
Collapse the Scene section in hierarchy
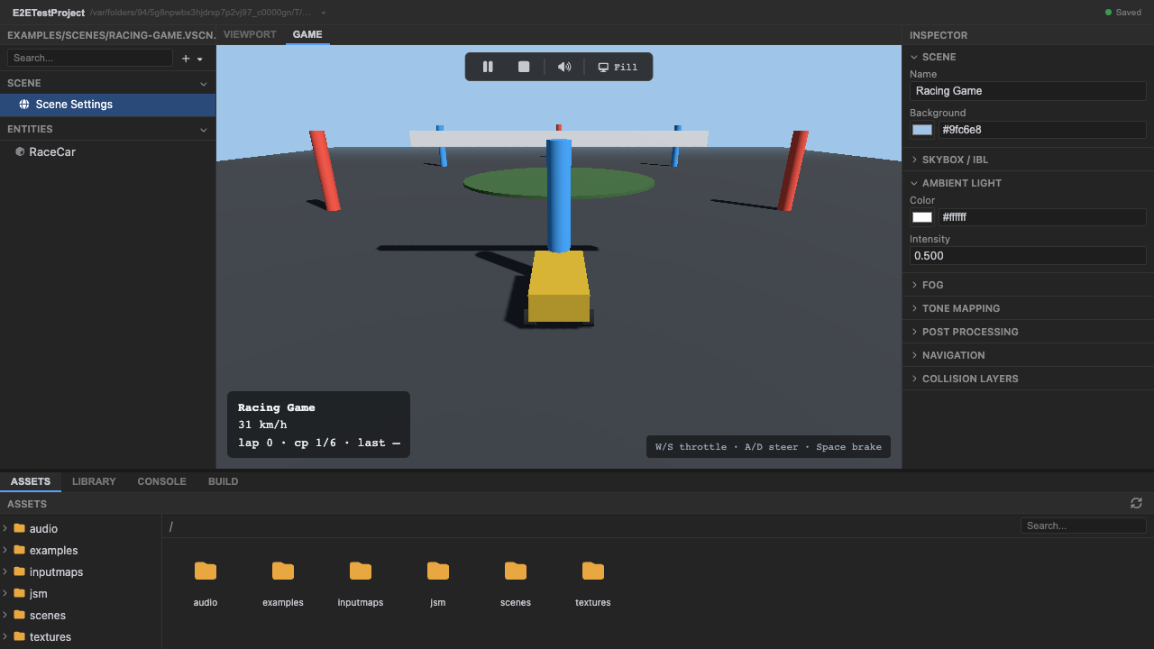pyautogui.click(x=203, y=83)
